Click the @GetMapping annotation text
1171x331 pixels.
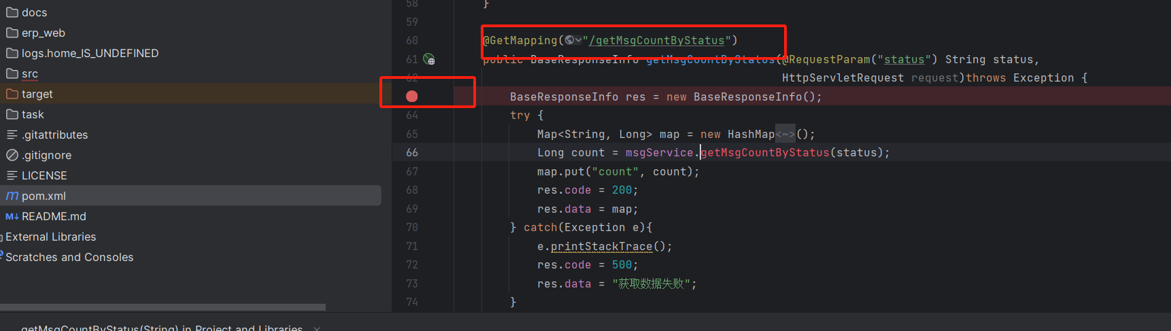[x=520, y=41]
